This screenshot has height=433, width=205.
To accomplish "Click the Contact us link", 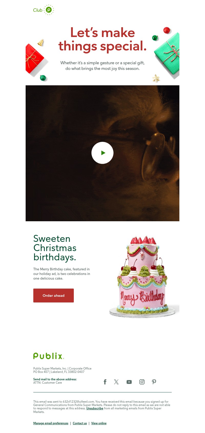I will coord(80,423).
